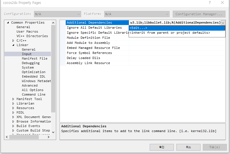Screen dimensions: 230x154
Task: Click the help question mark icon
Action: [210, 3]
